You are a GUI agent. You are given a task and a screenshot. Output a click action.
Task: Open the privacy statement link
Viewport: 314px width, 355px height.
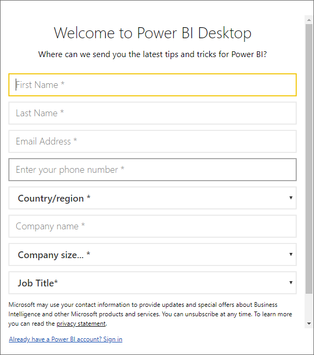click(x=81, y=324)
